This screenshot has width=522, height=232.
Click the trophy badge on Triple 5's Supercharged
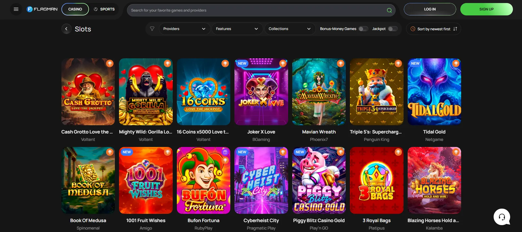coord(398,64)
